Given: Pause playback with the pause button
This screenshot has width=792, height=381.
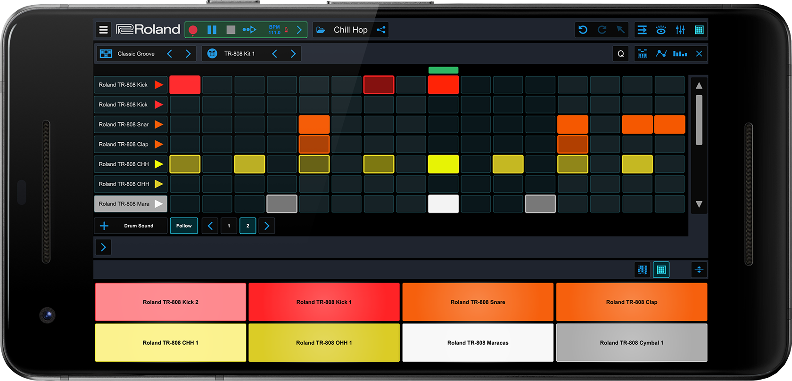Looking at the screenshot, I should pyautogui.click(x=212, y=30).
